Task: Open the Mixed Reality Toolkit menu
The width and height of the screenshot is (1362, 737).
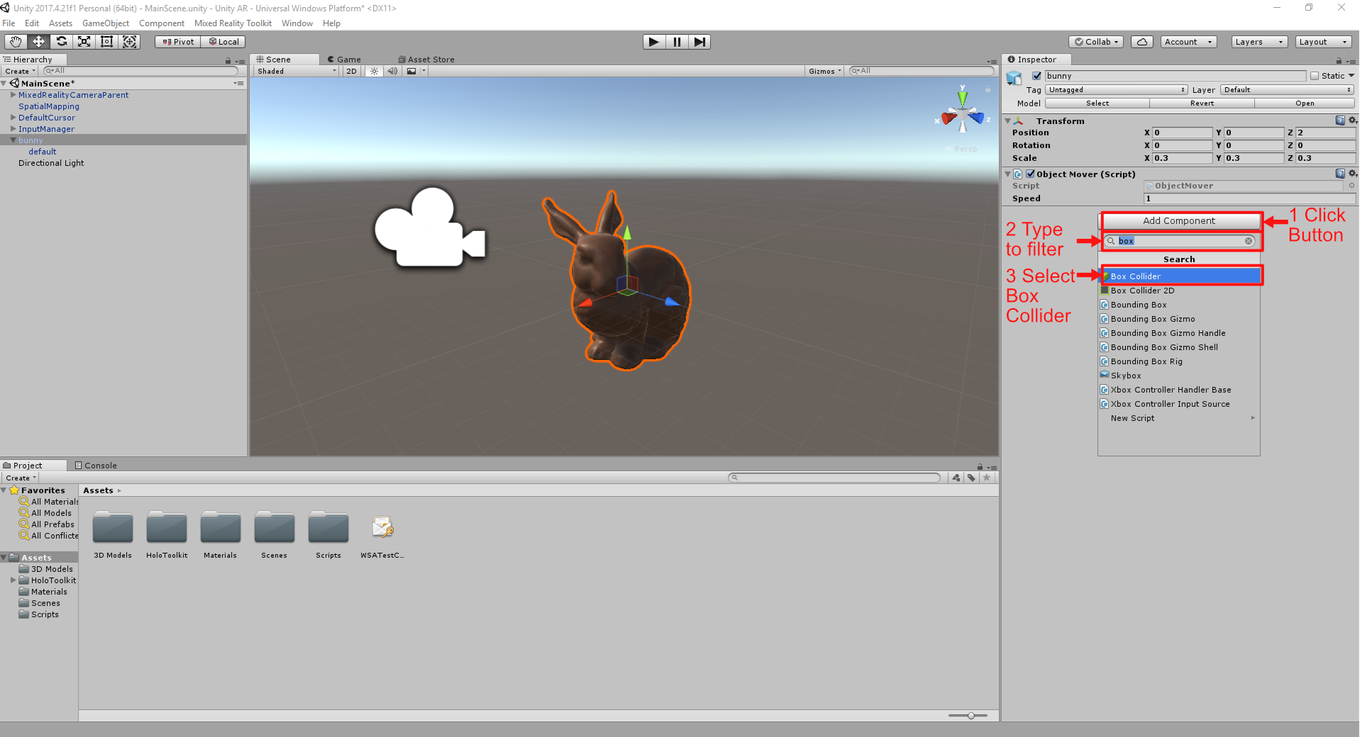Action: (x=233, y=23)
